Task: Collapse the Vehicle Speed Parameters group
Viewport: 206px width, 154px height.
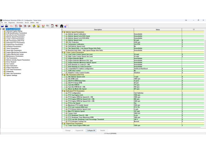Action: click(63, 32)
